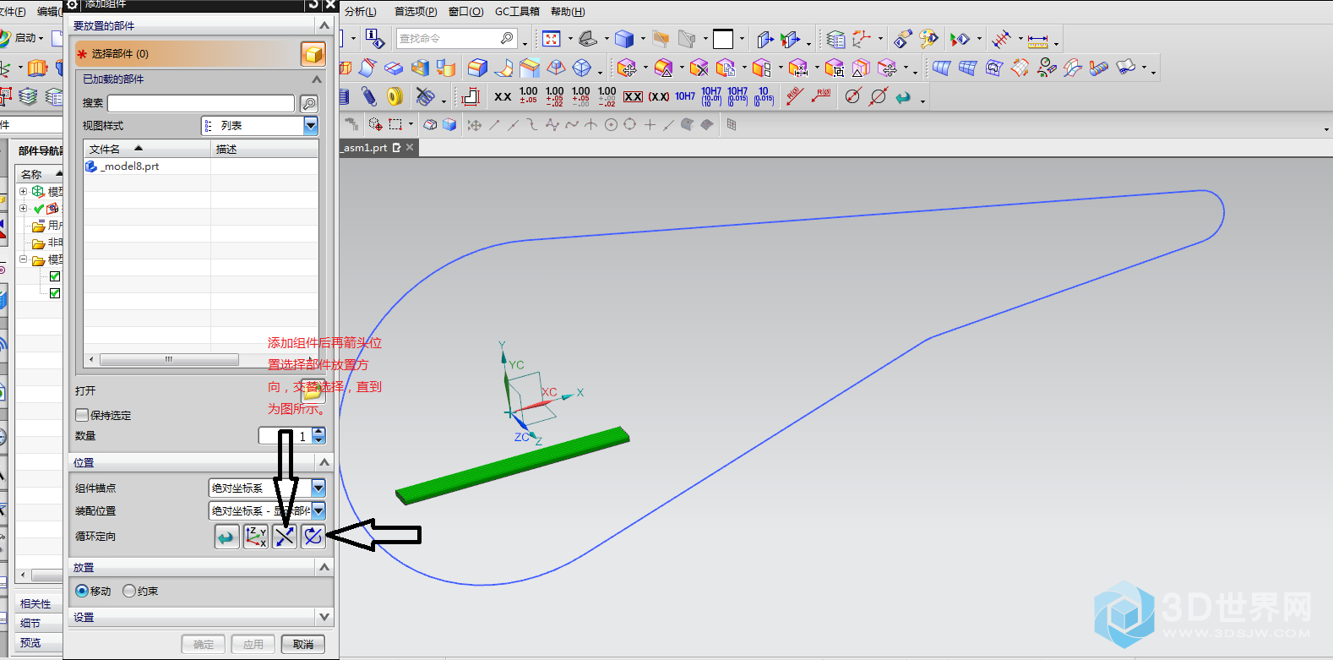Click the Delete Face icon
This screenshot has width=1333, height=660.
[x=699, y=68]
